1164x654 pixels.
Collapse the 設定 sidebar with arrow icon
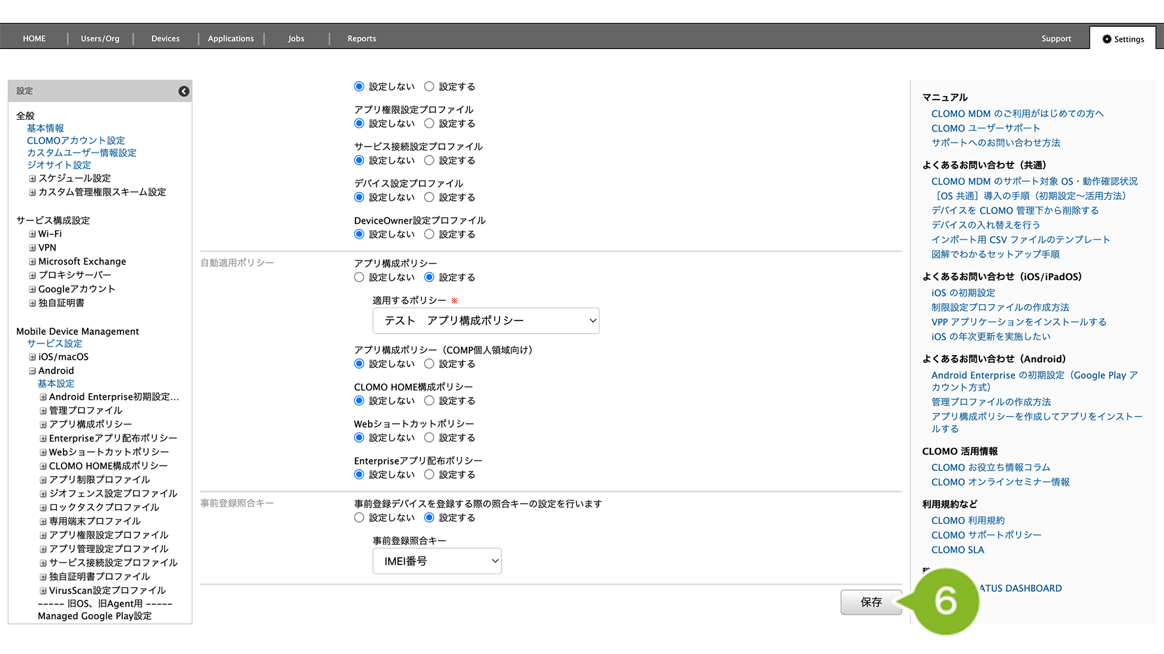184,92
